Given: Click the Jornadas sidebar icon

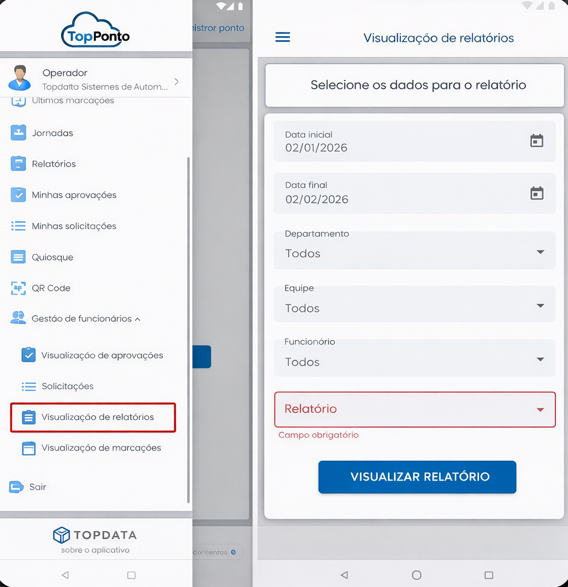Looking at the screenshot, I should 19,133.
